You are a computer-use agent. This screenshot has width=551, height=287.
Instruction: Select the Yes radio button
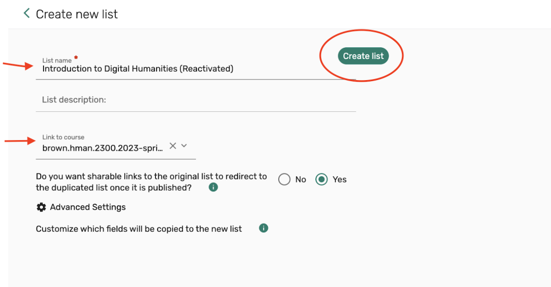point(321,180)
